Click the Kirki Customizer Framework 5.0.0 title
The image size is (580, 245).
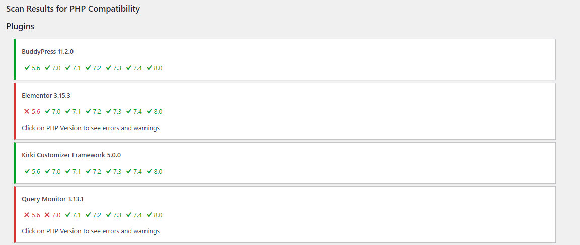click(71, 155)
